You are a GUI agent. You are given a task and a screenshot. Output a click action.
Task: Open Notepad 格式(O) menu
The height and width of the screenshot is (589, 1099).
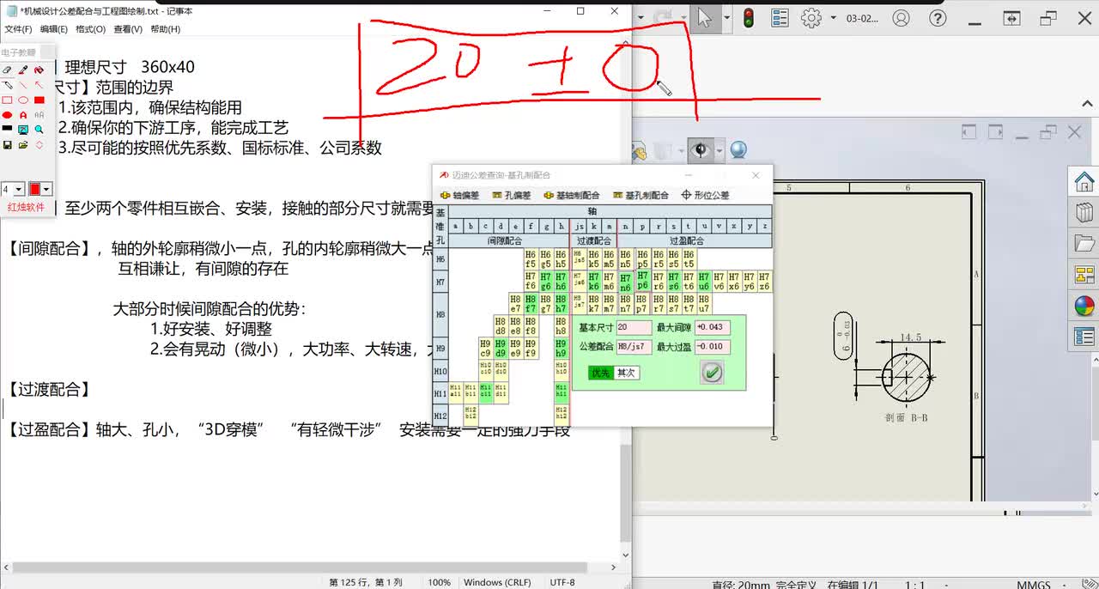click(x=91, y=29)
